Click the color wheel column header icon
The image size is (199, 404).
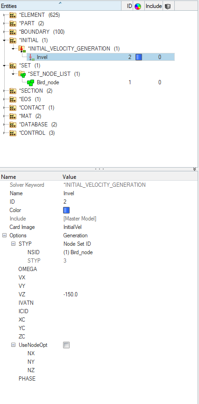coord(138,7)
